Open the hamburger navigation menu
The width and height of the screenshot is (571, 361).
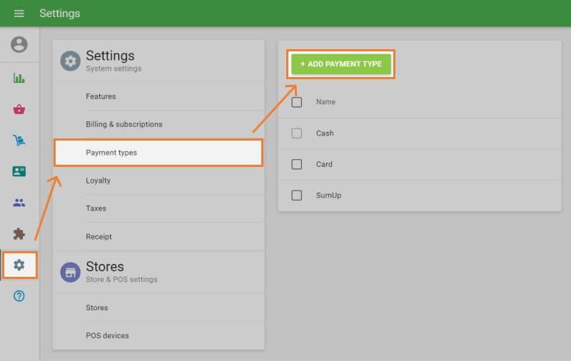19,14
